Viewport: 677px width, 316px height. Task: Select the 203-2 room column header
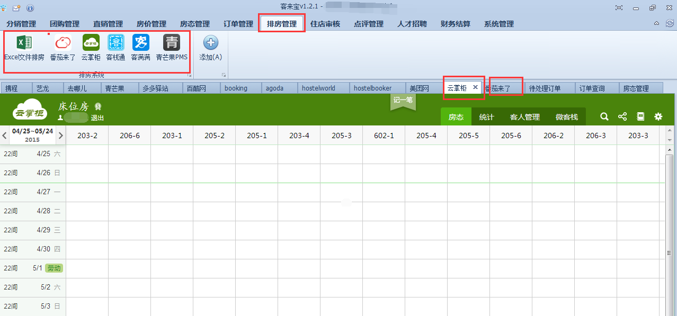point(87,136)
